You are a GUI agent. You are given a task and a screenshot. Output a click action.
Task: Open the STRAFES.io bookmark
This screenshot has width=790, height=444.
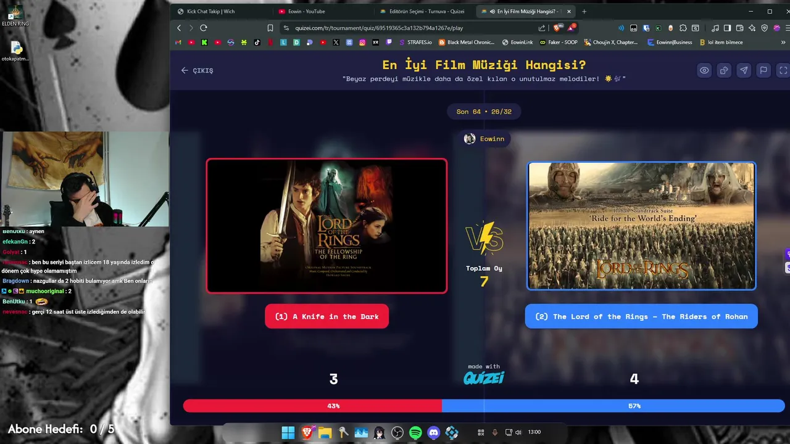[x=415, y=43]
